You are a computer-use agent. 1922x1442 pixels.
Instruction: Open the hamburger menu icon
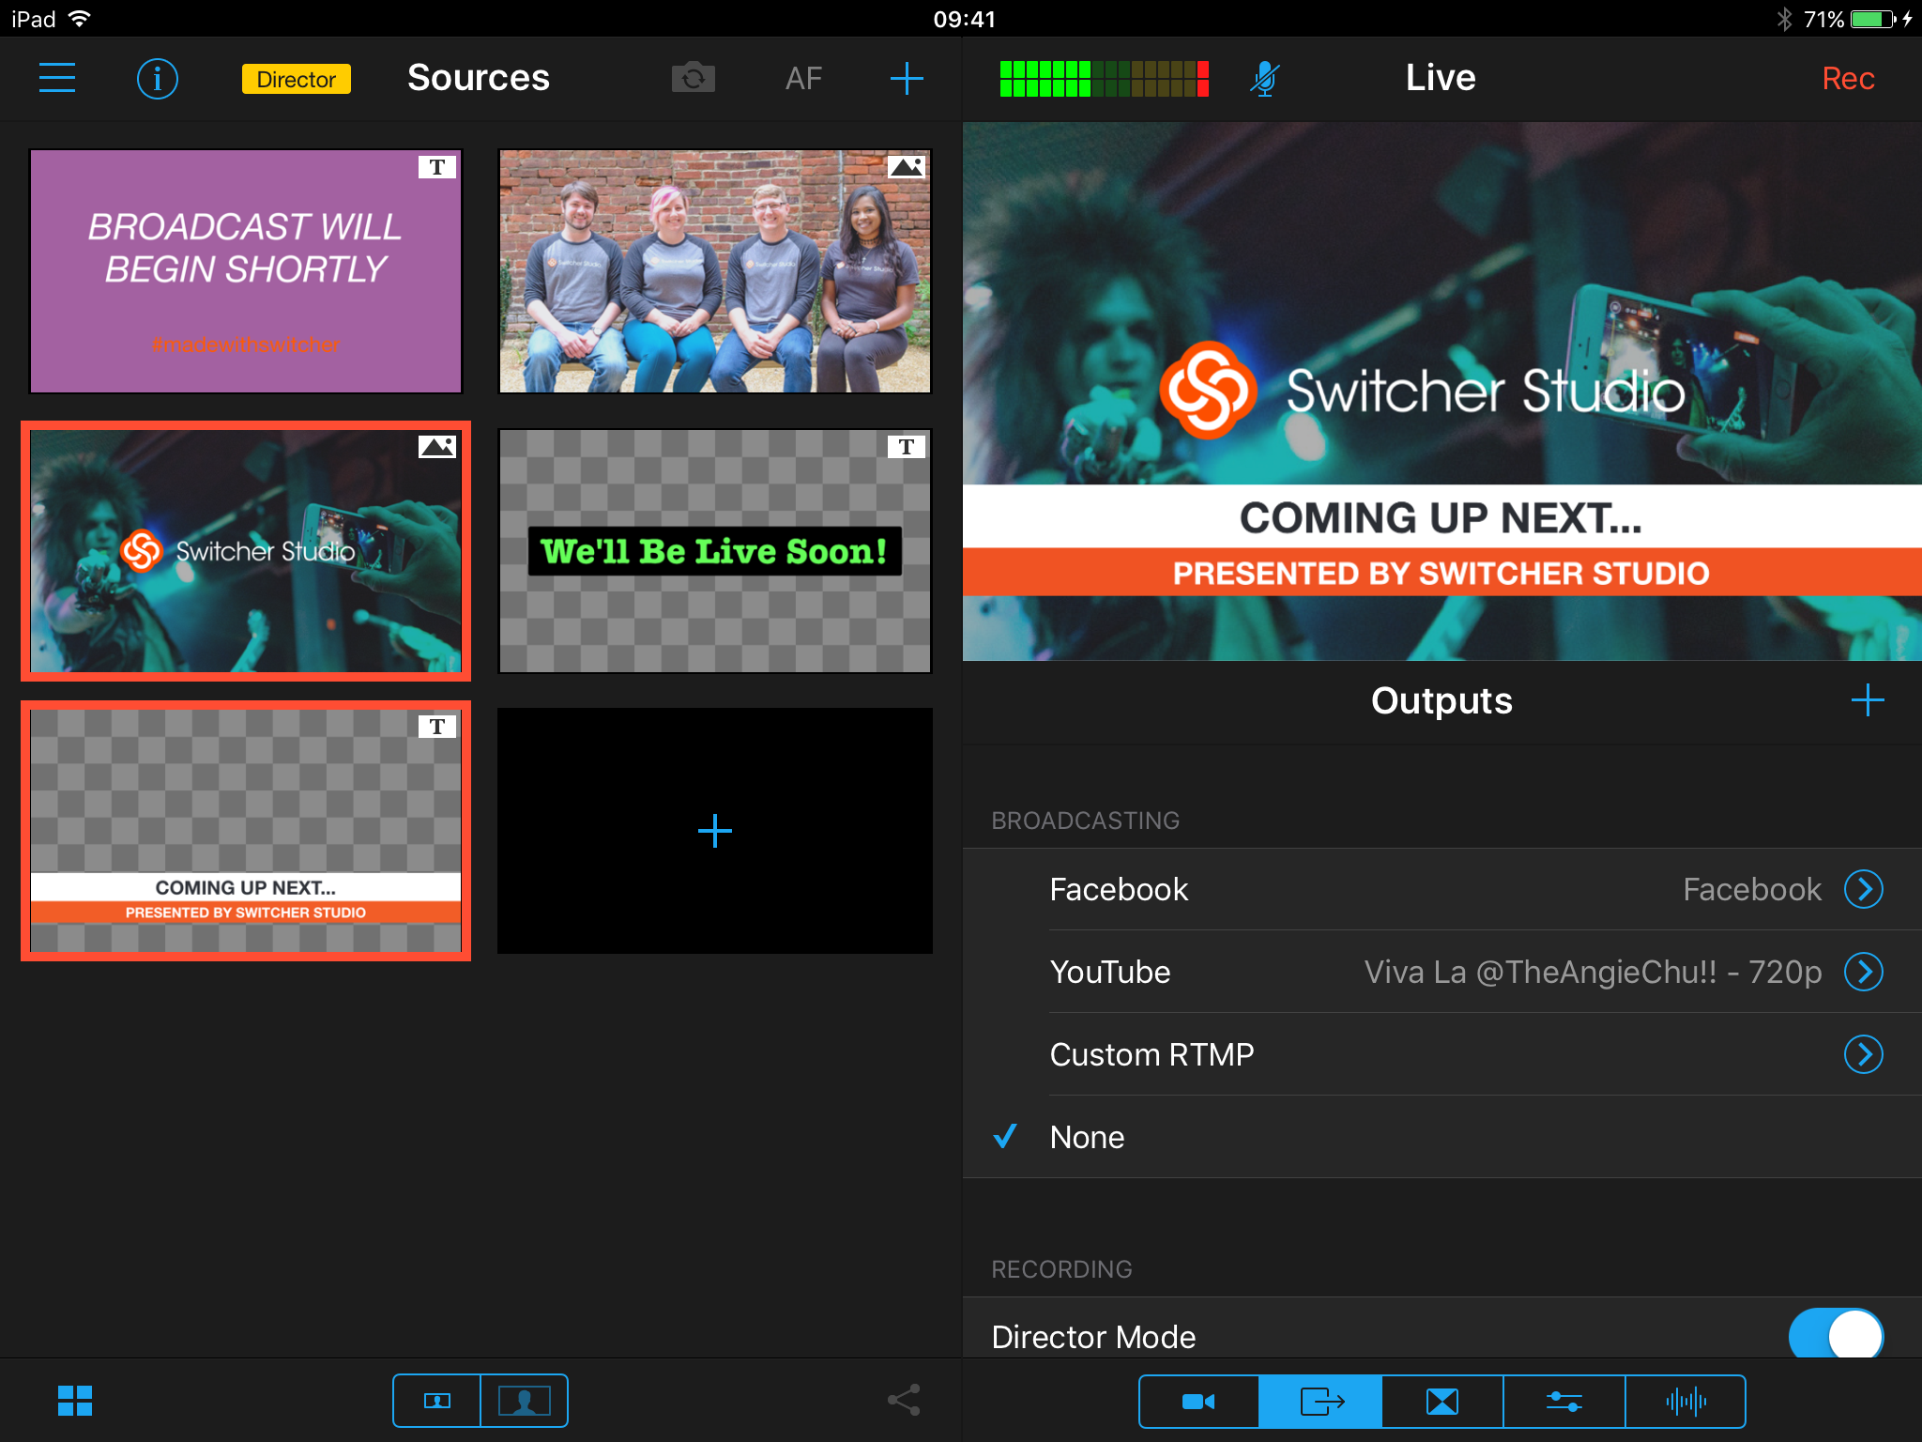(57, 78)
